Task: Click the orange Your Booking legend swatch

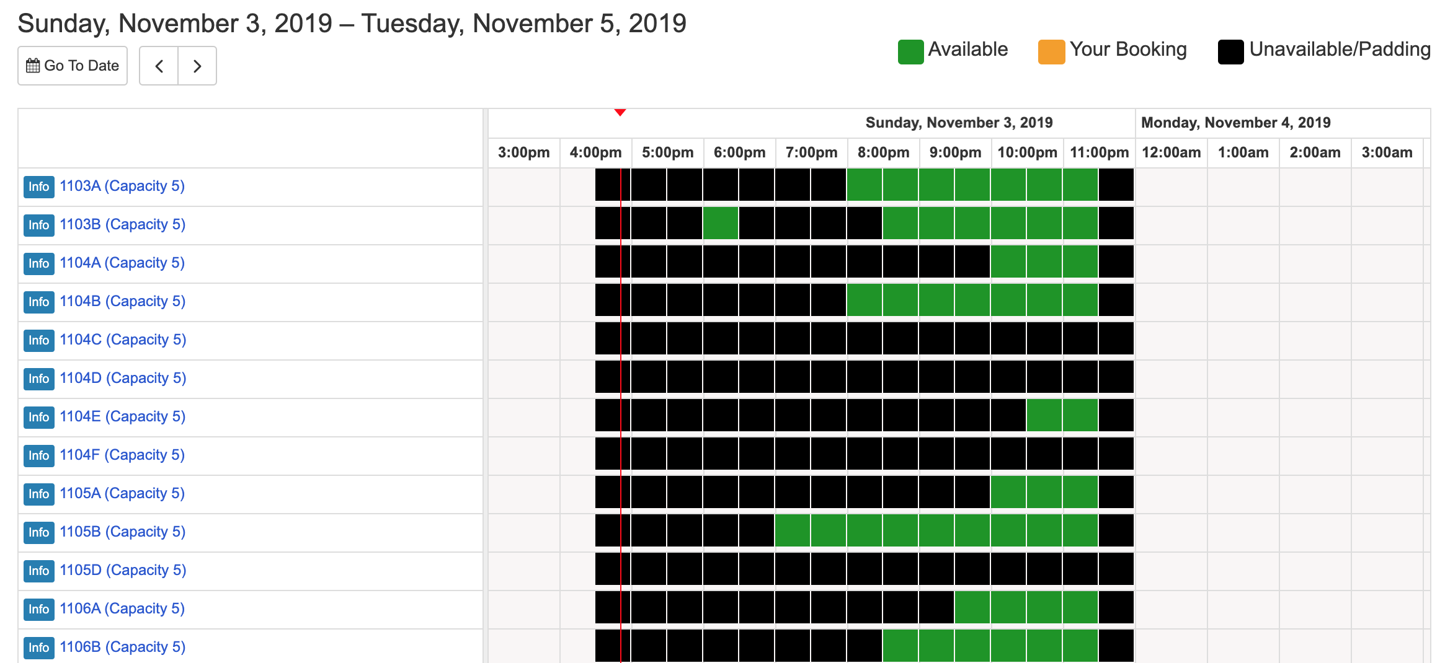Action: coord(1051,51)
